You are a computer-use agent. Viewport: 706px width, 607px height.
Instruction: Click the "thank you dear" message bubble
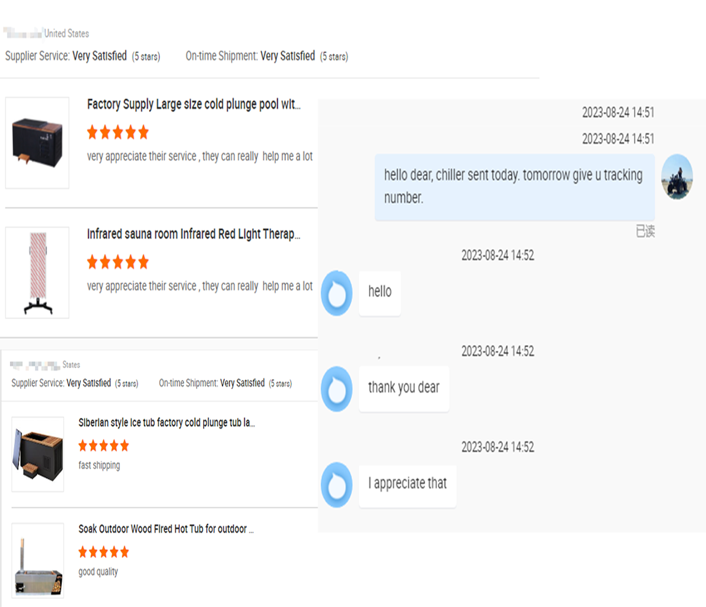click(404, 388)
